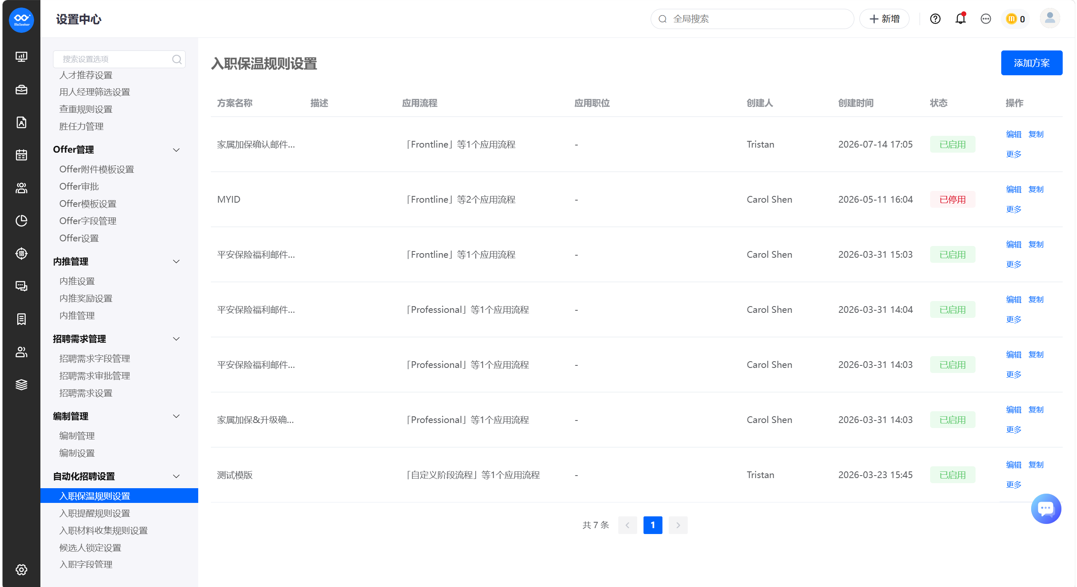Image resolution: width=1077 pixels, height=587 pixels.
Task: Collapse the 内推管理 section
Action: point(176,262)
